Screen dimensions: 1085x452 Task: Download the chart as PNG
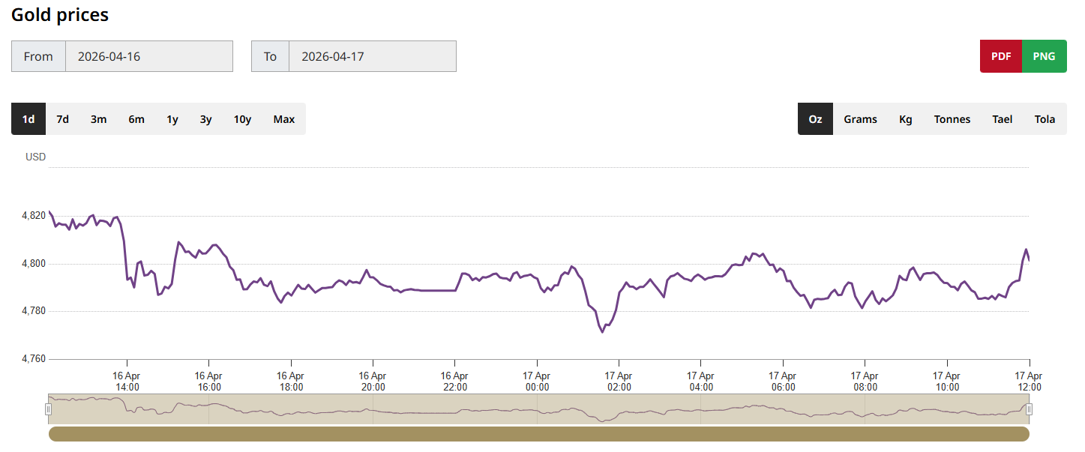[x=1044, y=56]
